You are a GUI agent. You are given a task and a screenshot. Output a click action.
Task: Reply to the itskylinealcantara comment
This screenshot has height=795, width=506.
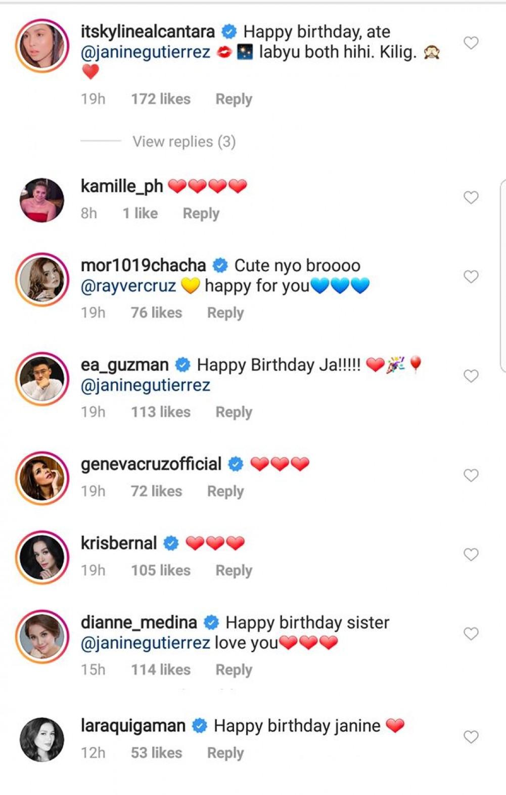tap(234, 99)
